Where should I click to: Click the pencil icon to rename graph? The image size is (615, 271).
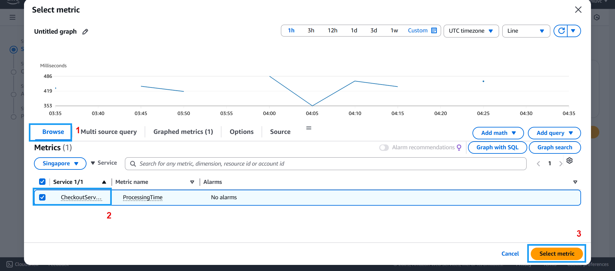[85, 32]
